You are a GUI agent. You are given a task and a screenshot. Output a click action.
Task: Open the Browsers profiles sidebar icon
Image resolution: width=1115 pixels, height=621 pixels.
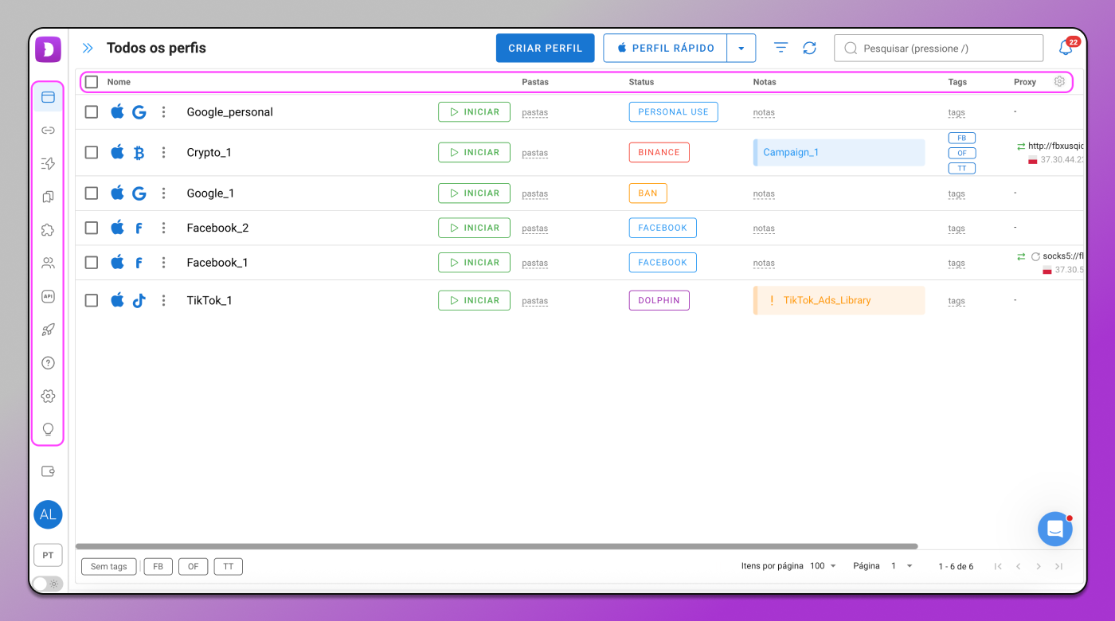(48, 97)
